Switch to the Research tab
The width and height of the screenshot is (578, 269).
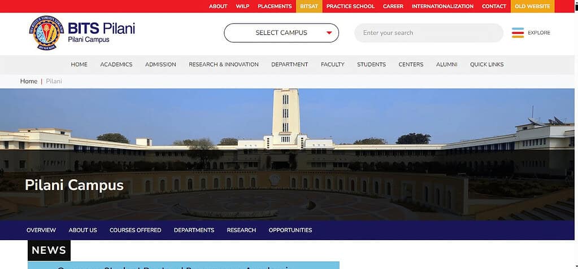(x=241, y=230)
